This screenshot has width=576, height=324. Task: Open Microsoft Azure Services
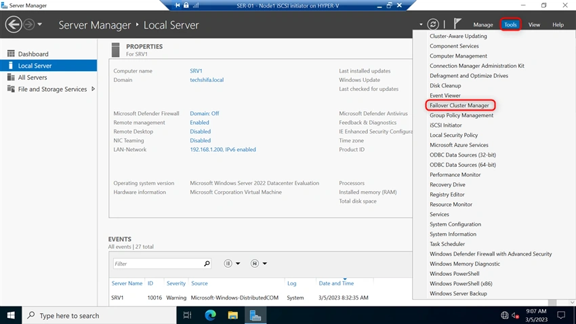click(x=459, y=145)
